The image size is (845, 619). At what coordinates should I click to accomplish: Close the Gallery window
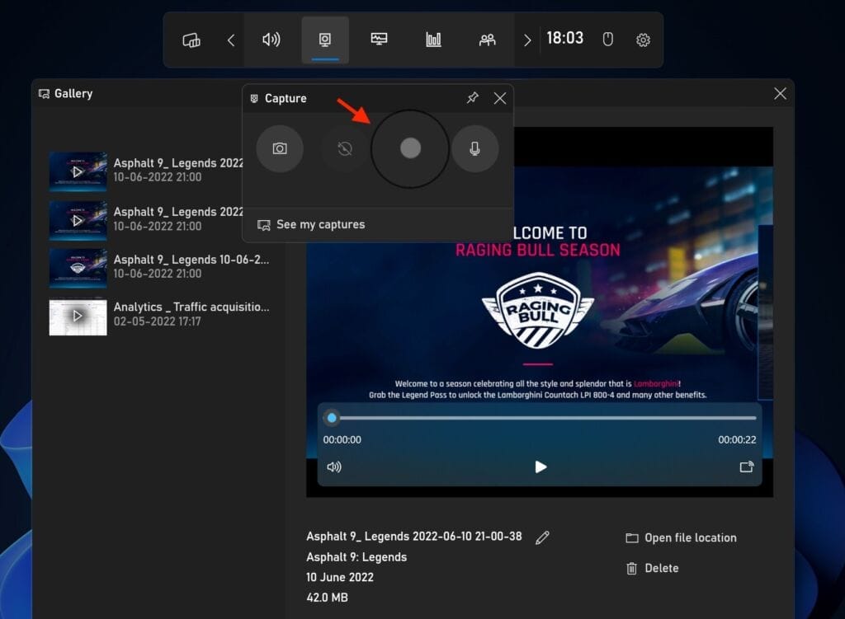pyautogui.click(x=780, y=94)
